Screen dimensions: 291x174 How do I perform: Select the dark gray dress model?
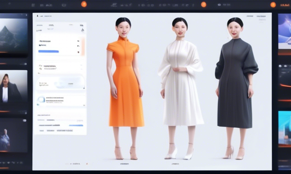click(236, 88)
